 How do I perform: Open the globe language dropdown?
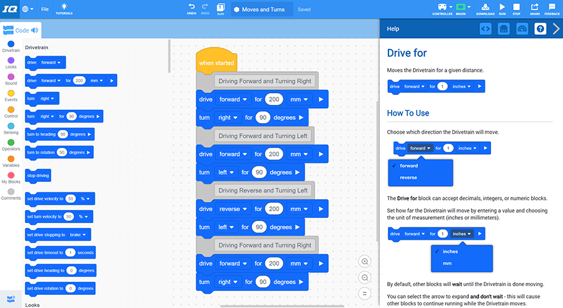click(28, 9)
